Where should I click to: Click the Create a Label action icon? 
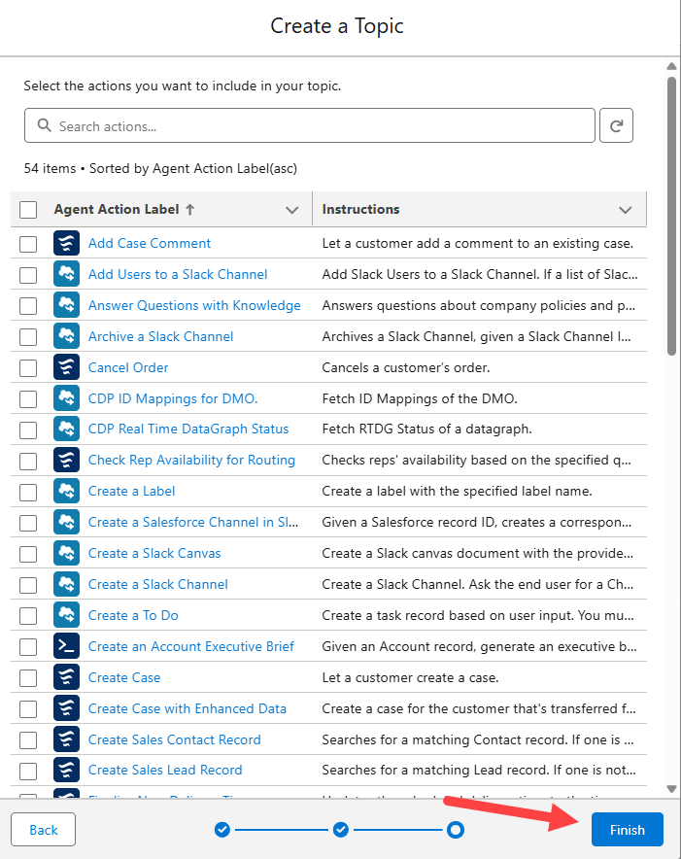[x=66, y=491]
